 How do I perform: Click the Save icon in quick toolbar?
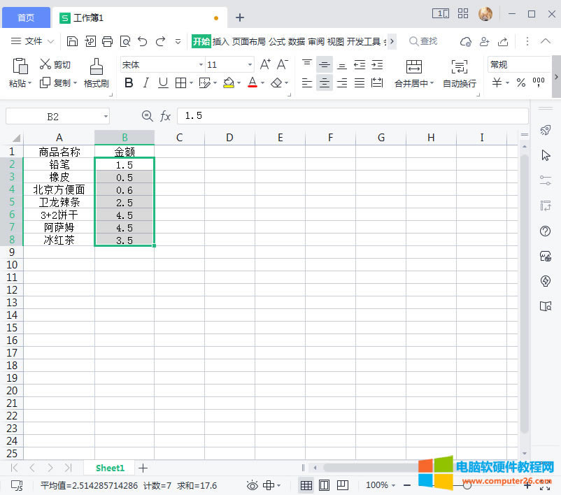coord(73,41)
